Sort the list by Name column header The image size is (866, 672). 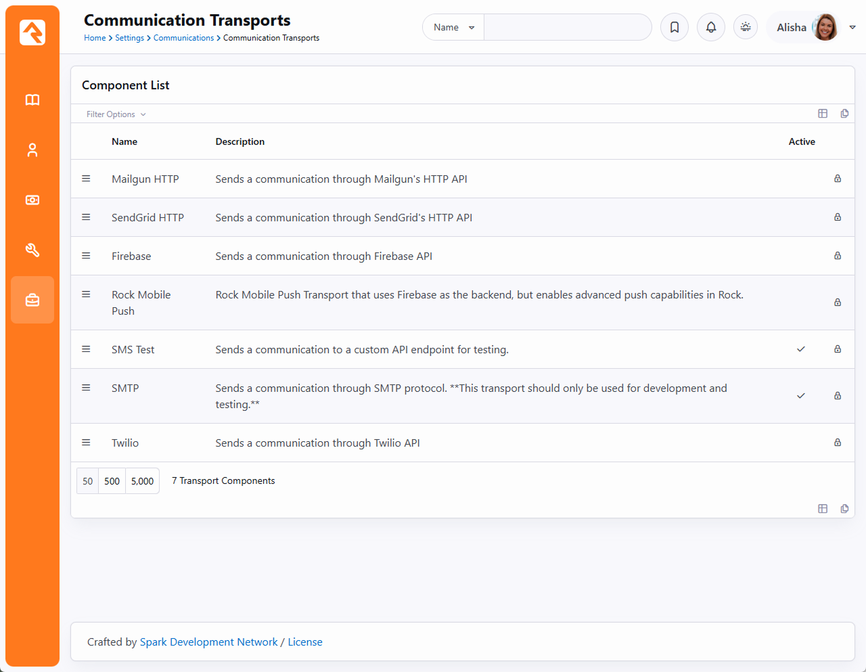point(124,141)
